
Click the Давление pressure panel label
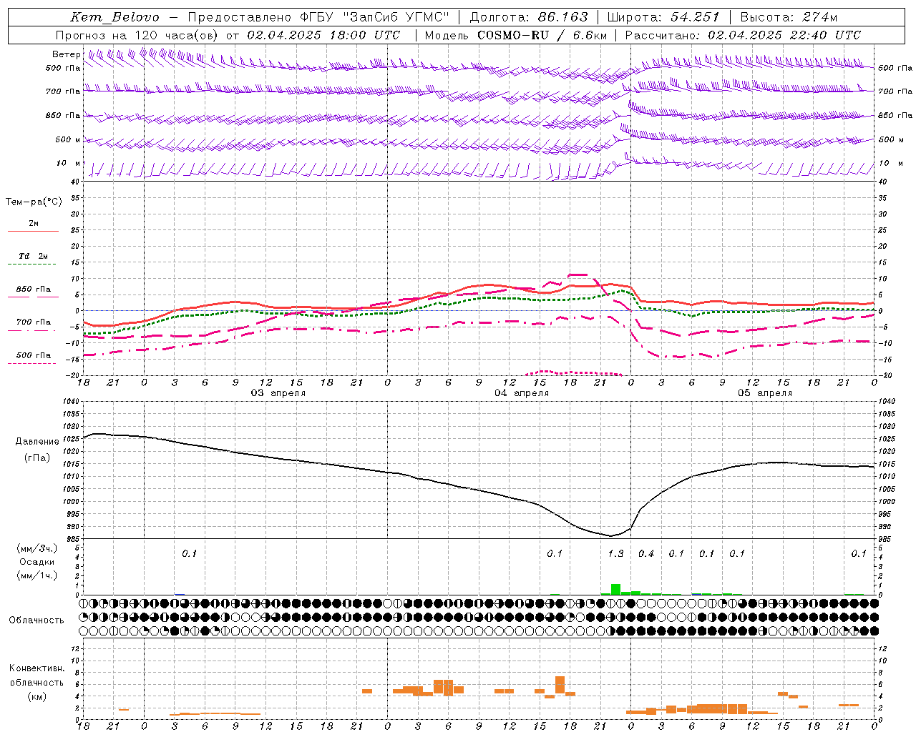(37, 442)
